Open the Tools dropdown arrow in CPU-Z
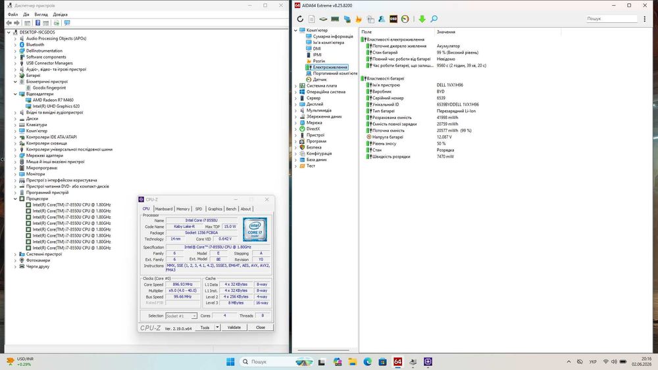The width and height of the screenshot is (658, 370). pos(217,327)
